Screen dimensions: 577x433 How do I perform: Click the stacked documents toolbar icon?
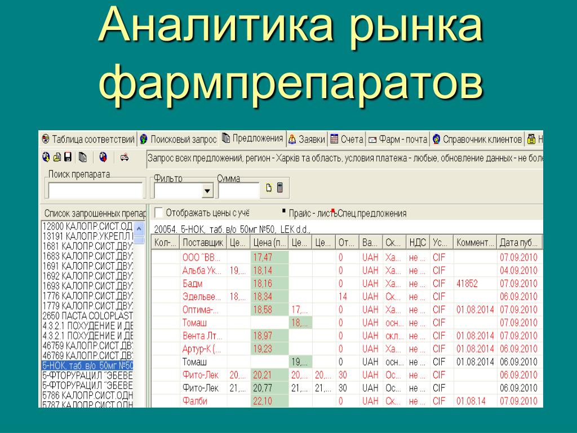pyautogui.click(x=83, y=158)
